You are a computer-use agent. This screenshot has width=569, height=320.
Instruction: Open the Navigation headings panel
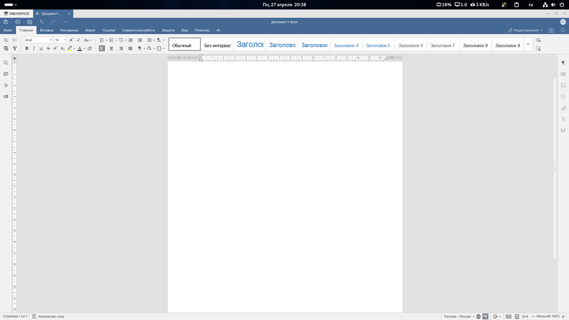(x=6, y=85)
